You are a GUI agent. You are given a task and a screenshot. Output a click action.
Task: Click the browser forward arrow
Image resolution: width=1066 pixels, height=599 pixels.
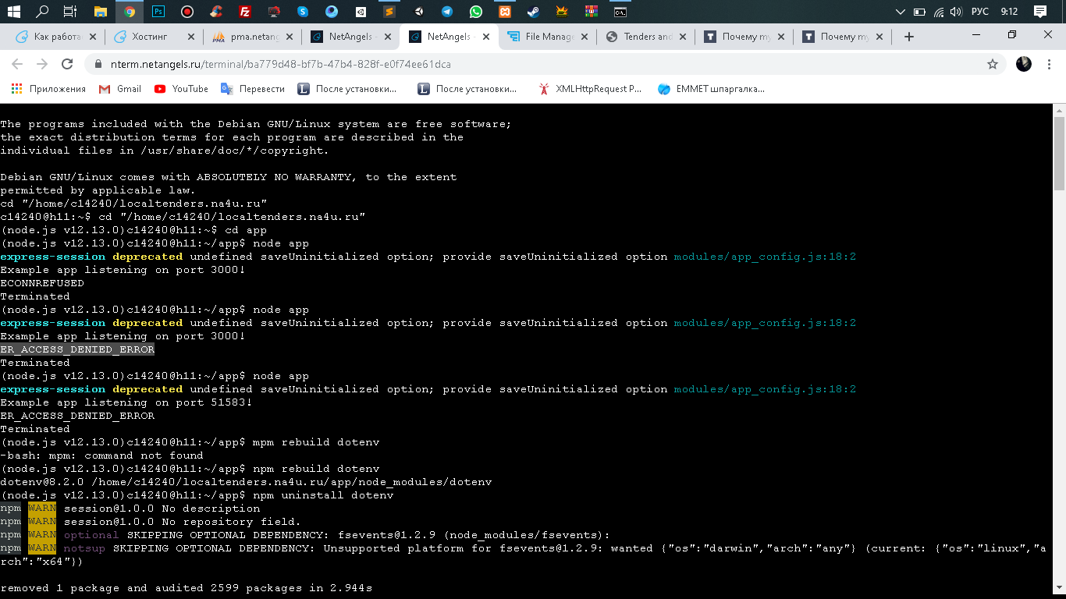click(x=42, y=64)
